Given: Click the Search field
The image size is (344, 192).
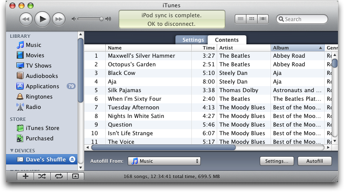Looking at the screenshot, I should 302,19.
